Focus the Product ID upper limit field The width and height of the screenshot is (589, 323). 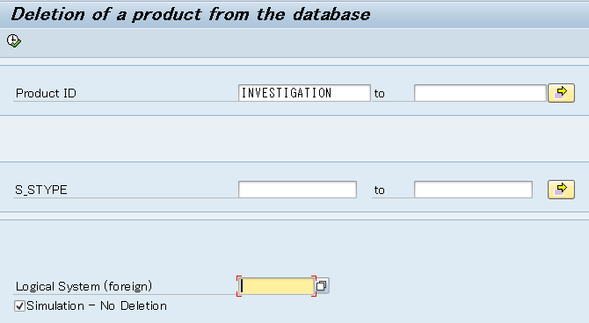pyautogui.click(x=480, y=93)
